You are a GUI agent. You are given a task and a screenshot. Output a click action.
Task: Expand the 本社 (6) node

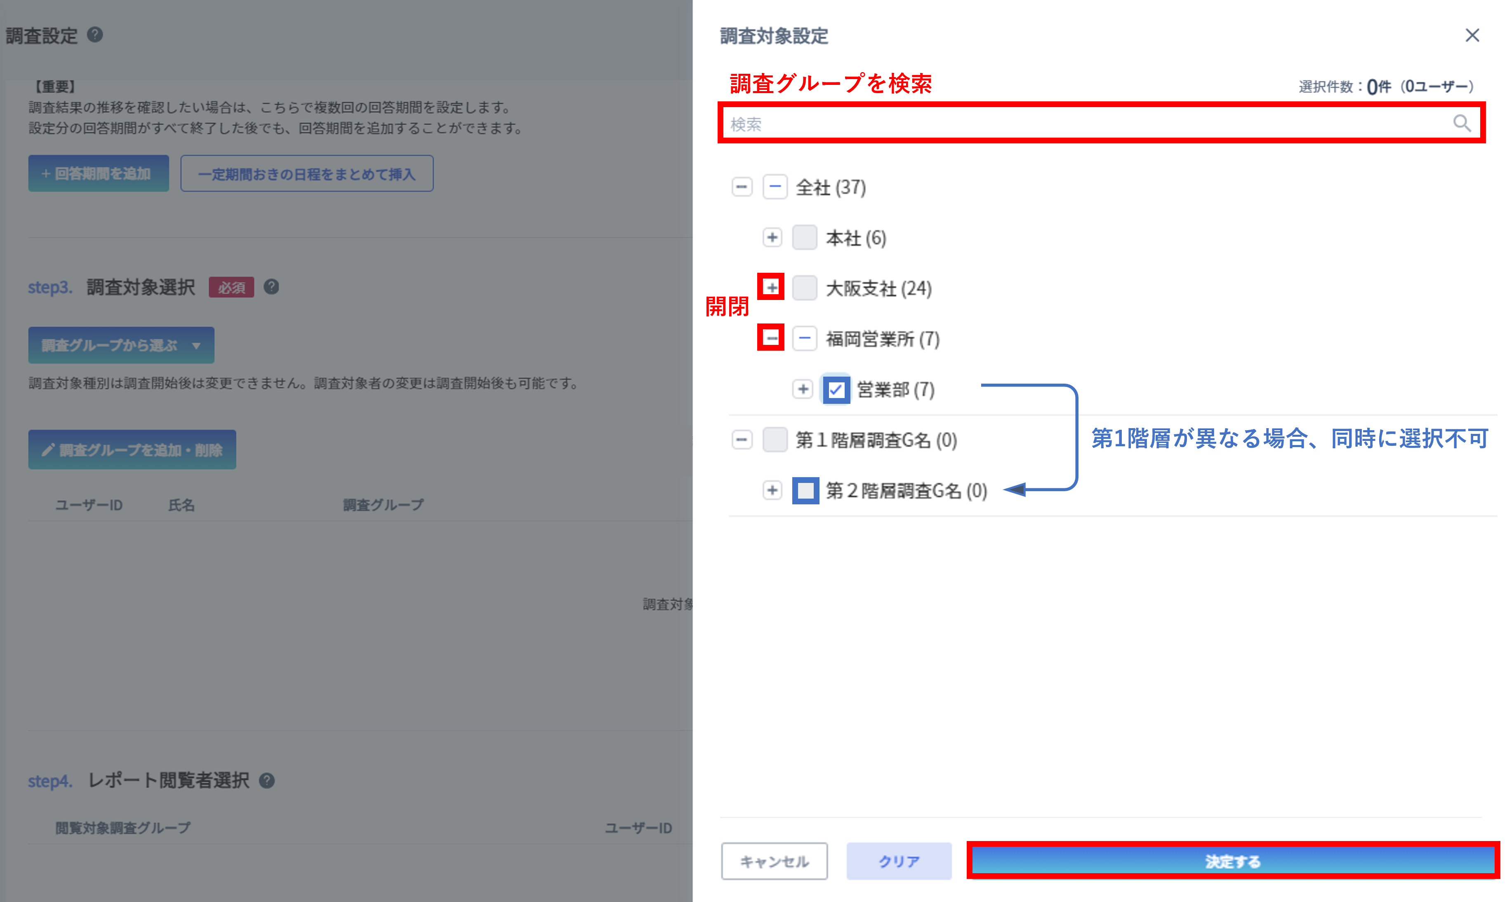[772, 237]
